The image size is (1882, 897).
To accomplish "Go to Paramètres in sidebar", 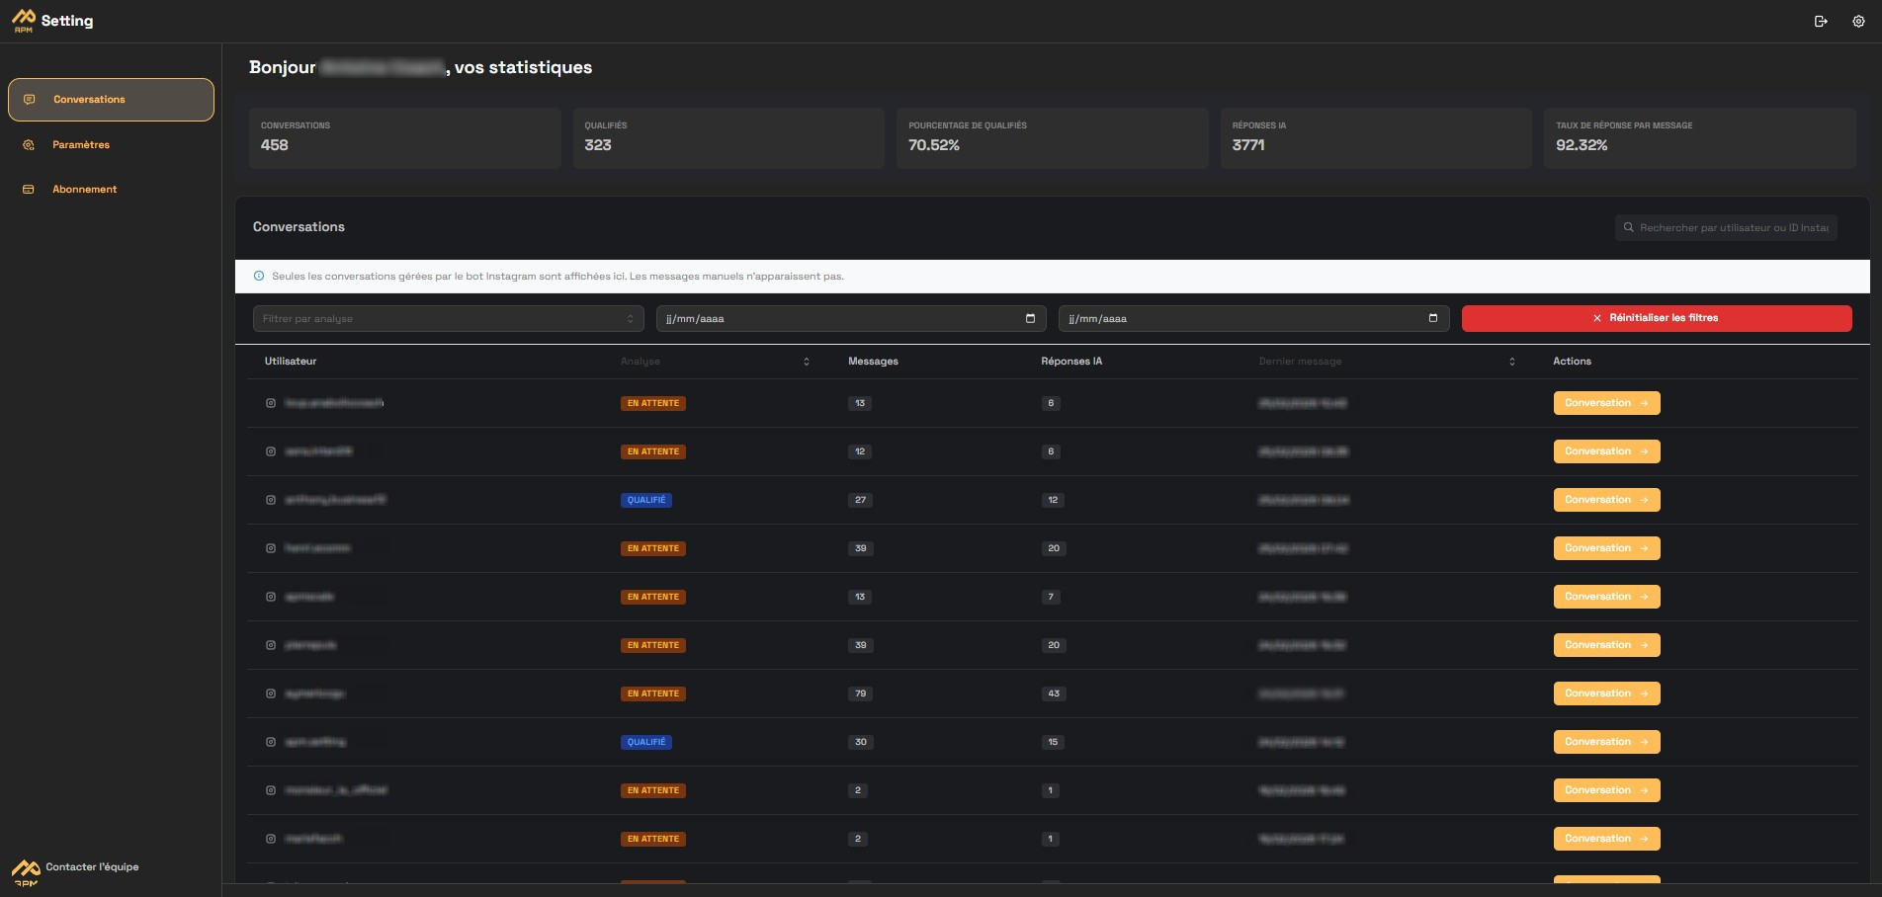I will pos(81,145).
